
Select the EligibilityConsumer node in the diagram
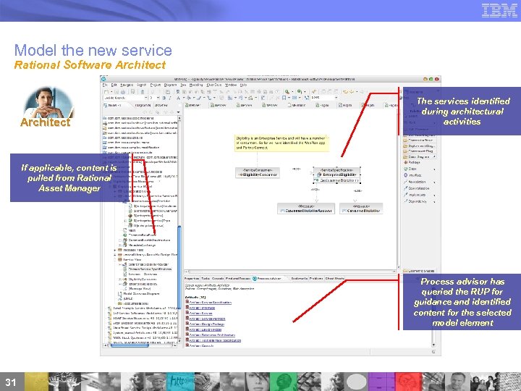pyautogui.click(x=258, y=172)
